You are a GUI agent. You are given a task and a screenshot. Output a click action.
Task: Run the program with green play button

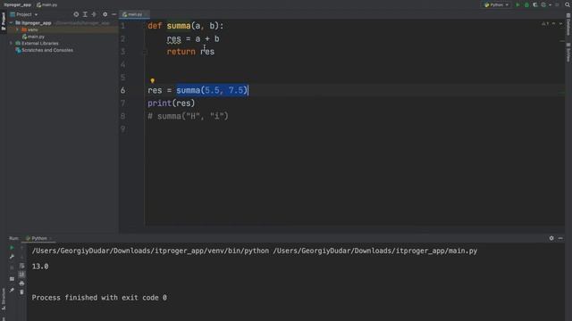coord(517,4)
